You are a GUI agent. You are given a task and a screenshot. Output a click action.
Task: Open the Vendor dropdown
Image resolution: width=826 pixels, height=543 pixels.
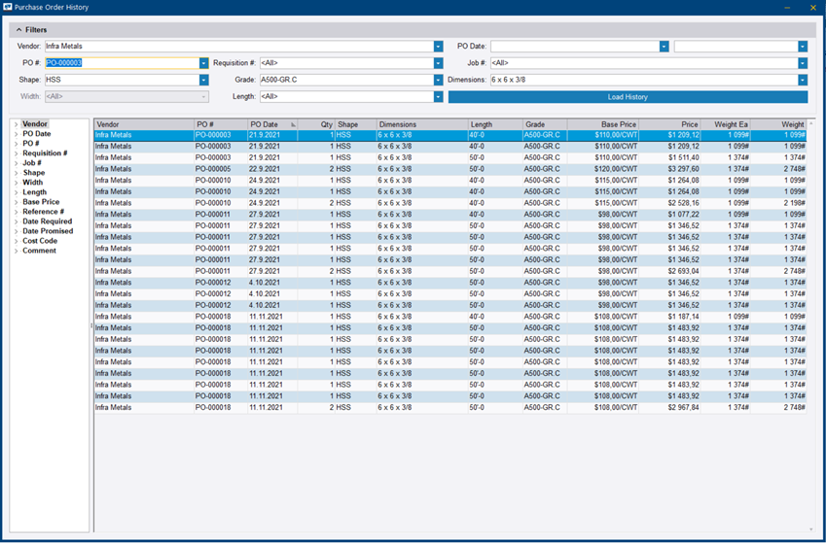click(x=438, y=46)
